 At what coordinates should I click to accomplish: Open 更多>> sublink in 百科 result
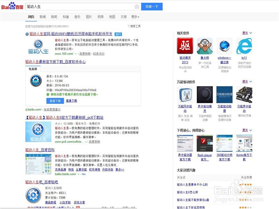[x=120, y=170]
